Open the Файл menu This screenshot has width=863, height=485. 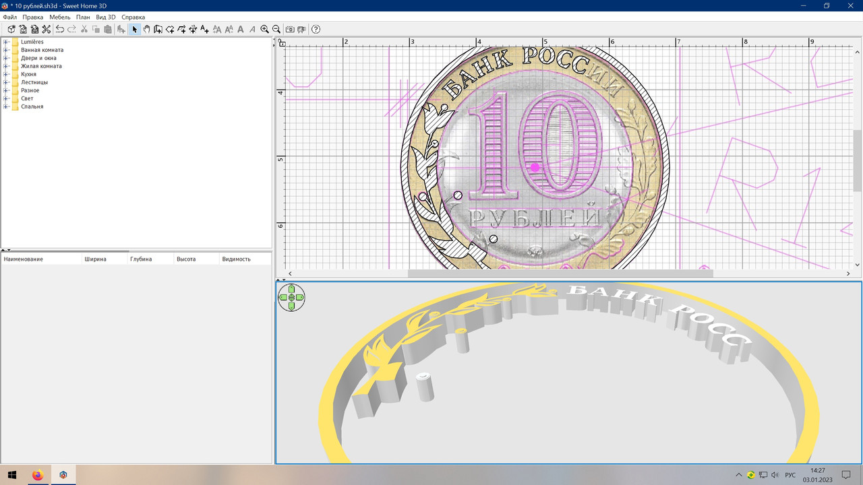[10, 17]
